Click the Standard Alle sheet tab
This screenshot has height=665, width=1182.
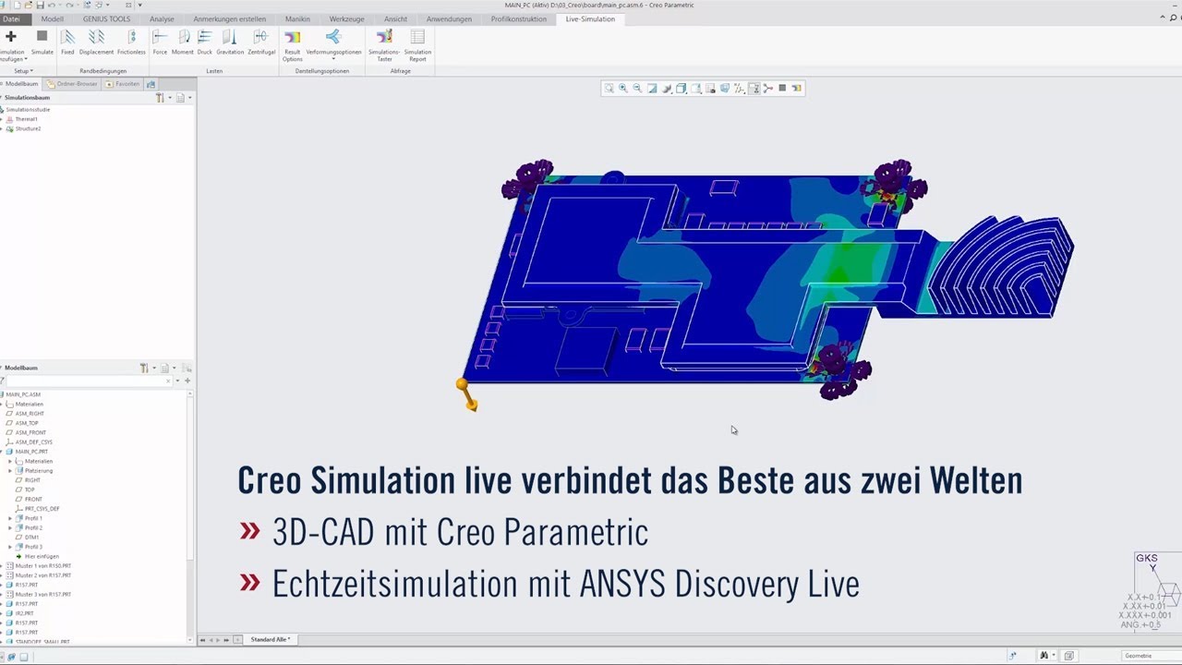[x=270, y=639]
